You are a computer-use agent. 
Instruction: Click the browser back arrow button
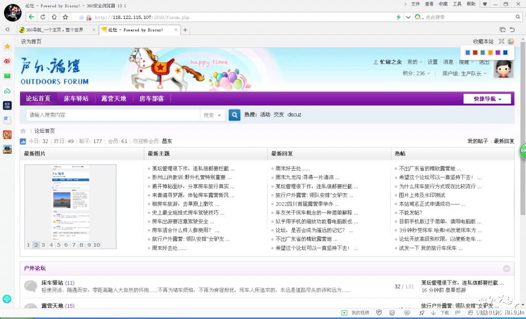point(31,17)
